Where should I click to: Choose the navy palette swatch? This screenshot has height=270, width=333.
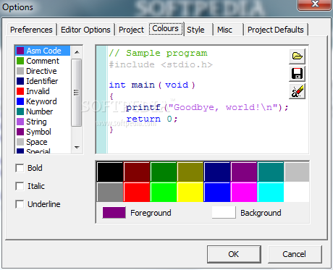(217, 172)
